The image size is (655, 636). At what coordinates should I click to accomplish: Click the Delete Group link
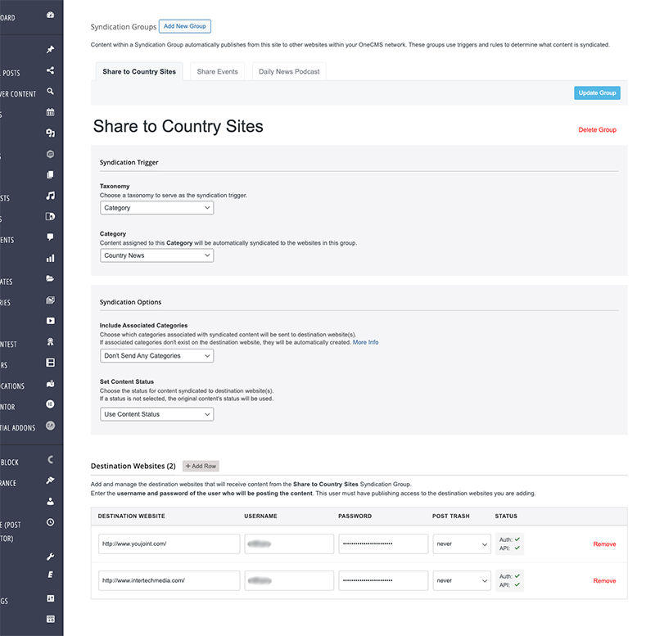pyautogui.click(x=598, y=130)
